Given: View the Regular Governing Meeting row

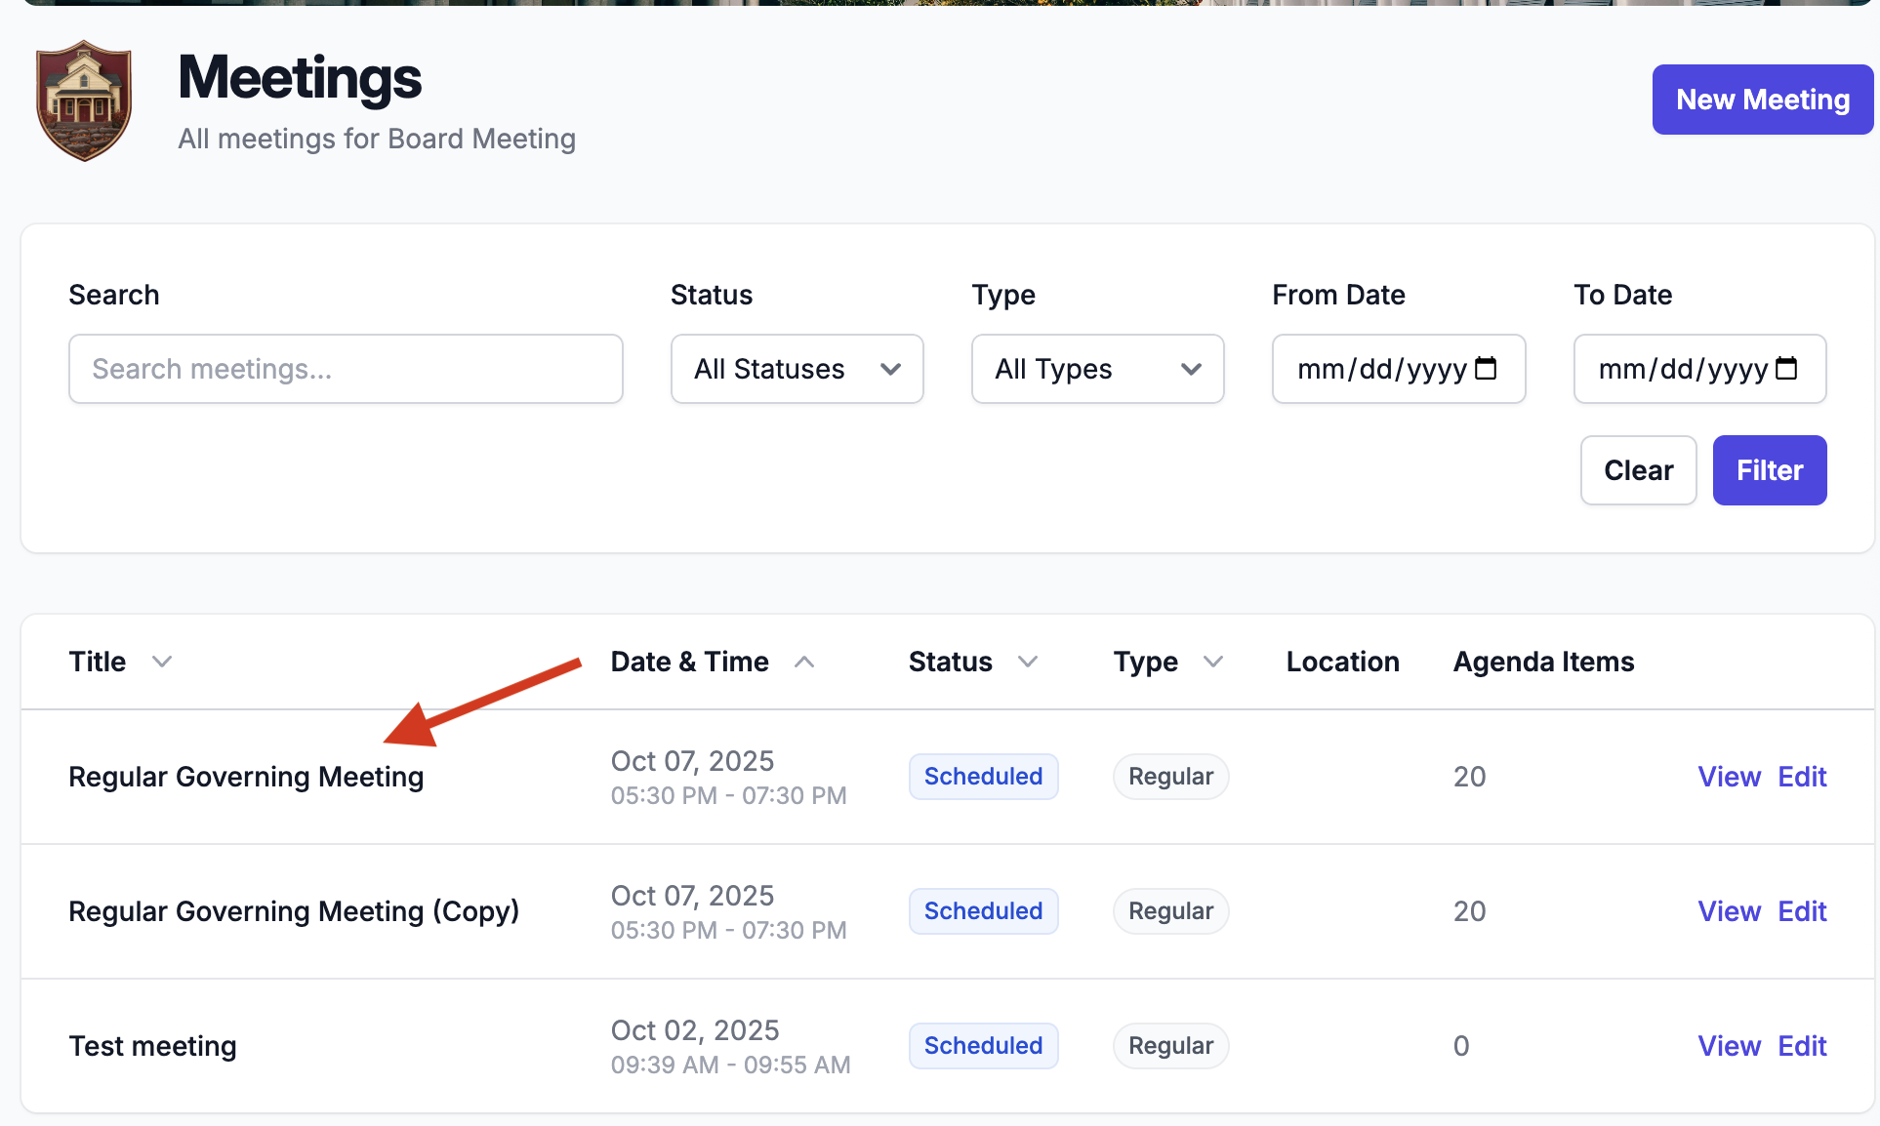Looking at the screenshot, I should click(1729, 777).
